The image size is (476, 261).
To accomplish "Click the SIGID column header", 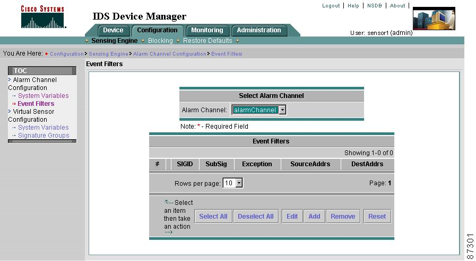I will [185, 164].
